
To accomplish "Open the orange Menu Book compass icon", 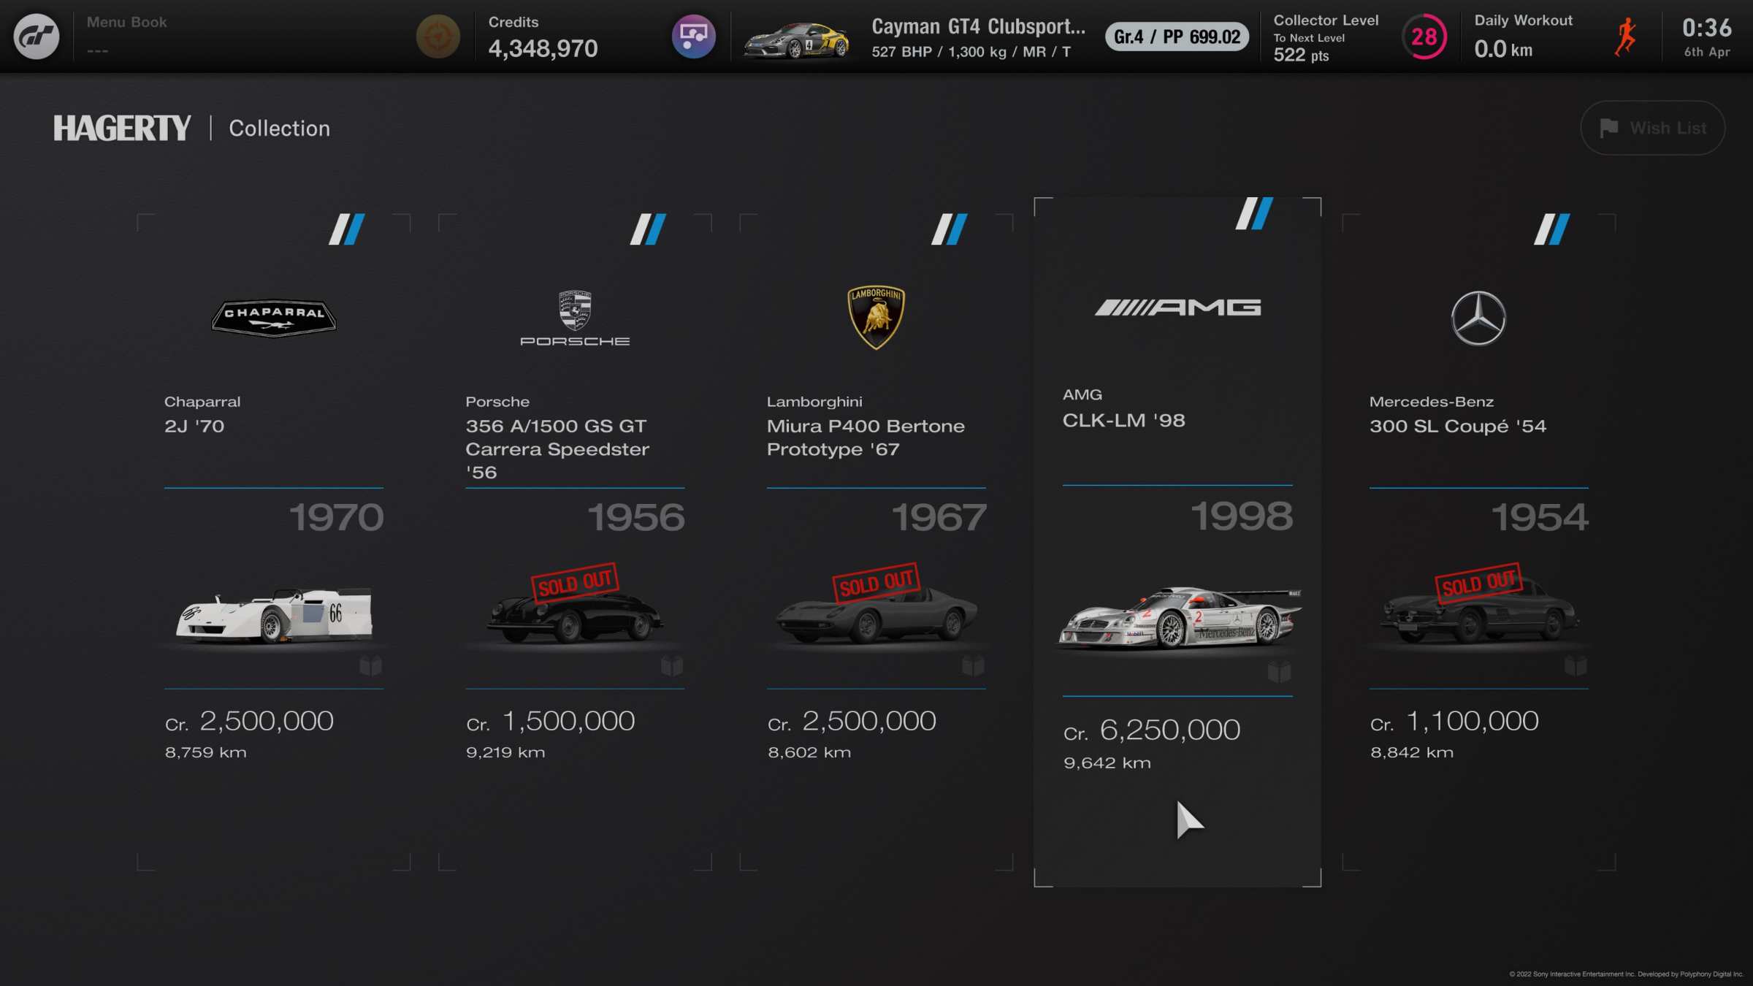I will pyautogui.click(x=438, y=37).
